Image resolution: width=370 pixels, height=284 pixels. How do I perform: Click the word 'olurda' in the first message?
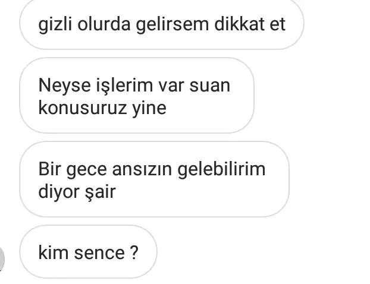click(x=104, y=24)
